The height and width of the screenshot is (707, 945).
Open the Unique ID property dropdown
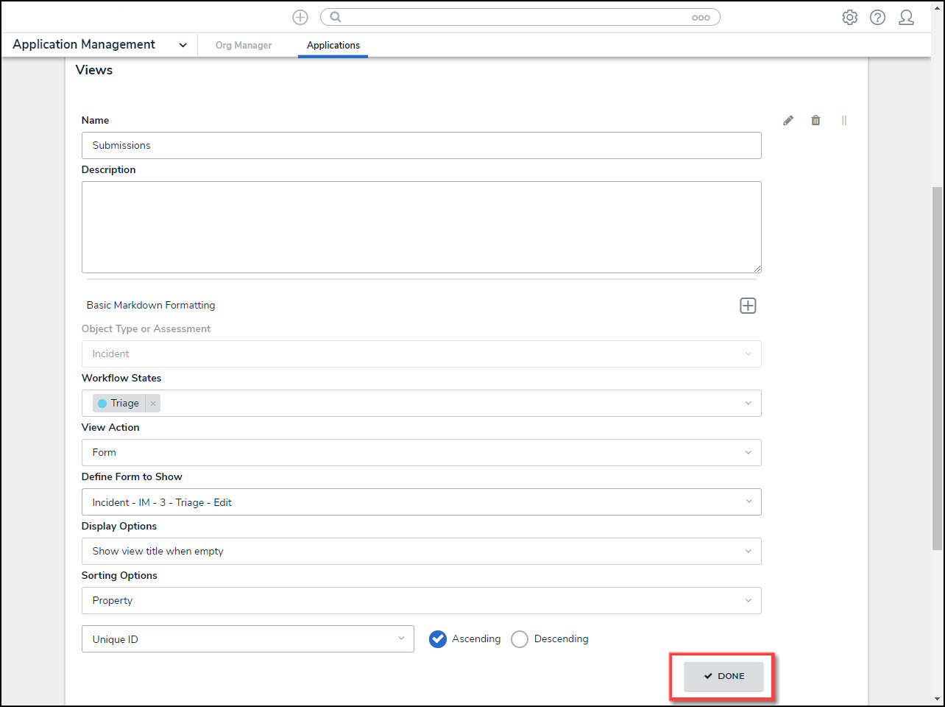tap(247, 639)
